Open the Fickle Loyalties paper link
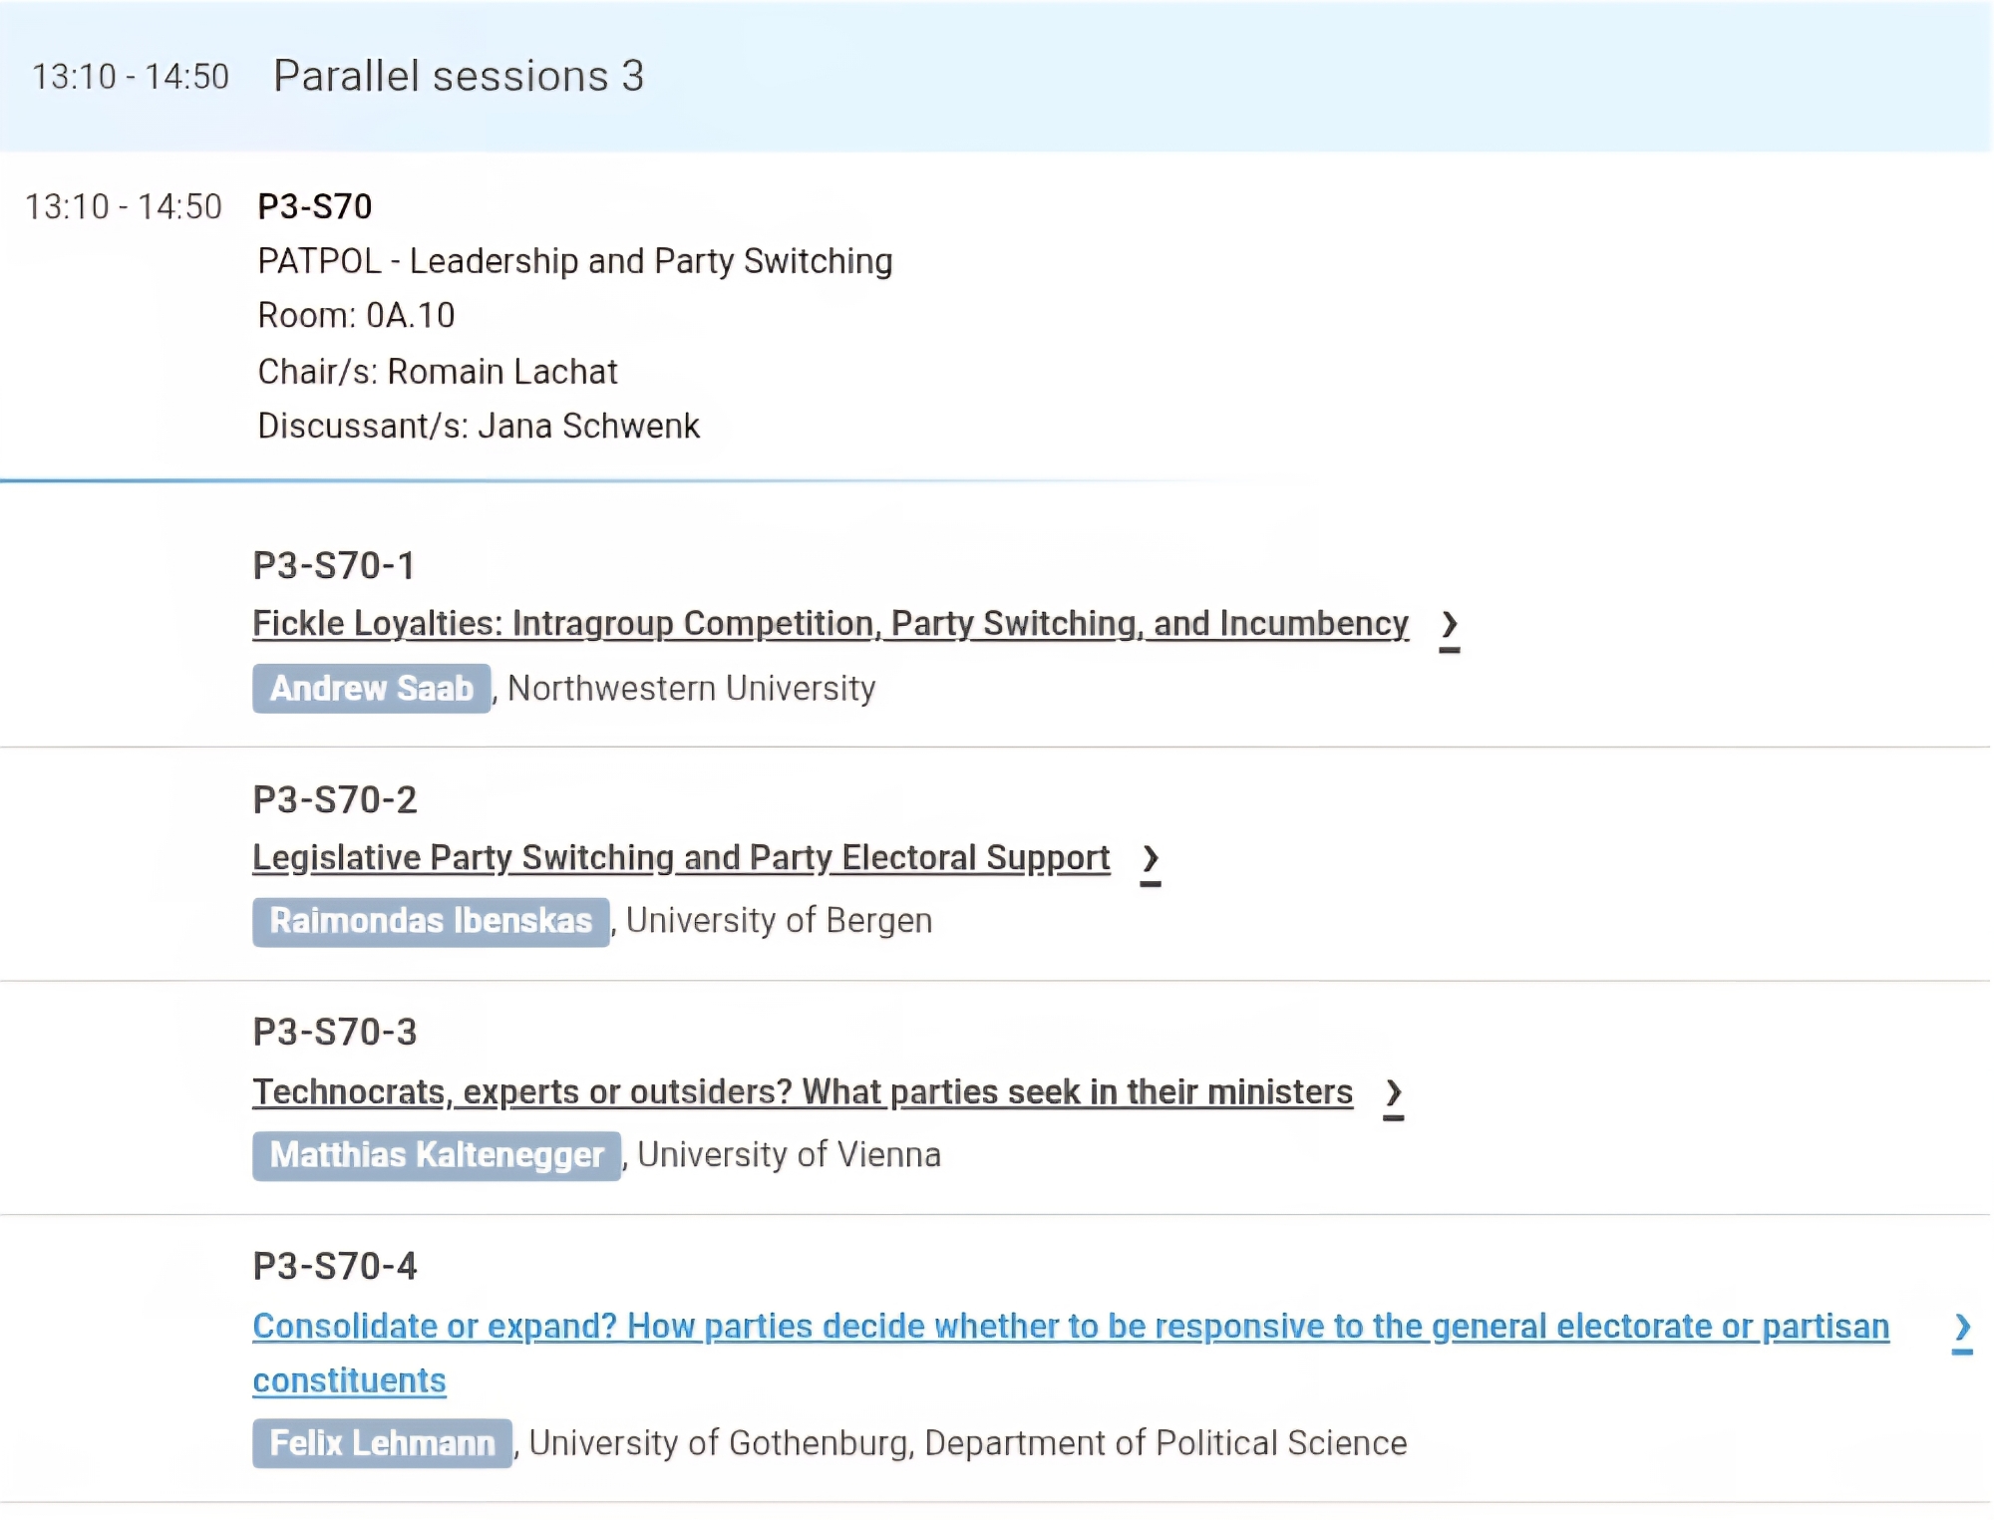 [830, 624]
